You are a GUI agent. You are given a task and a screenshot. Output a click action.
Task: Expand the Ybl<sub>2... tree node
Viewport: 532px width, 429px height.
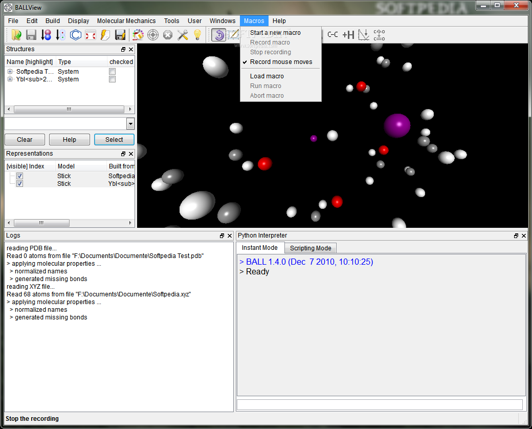[x=10, y=79]
